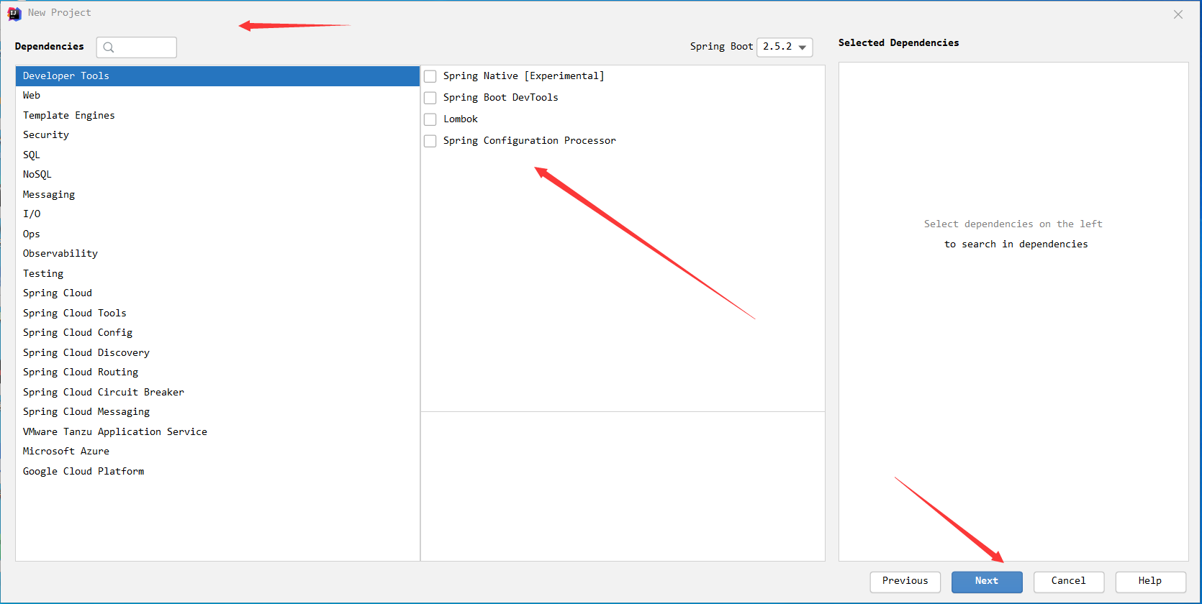The width and height of the screenshot is (1202, 604).
Task: Open the SQL dependency category
Action: coord(32,155)
